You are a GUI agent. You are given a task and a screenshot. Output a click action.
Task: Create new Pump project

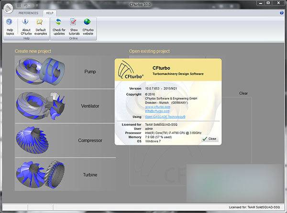65,72
